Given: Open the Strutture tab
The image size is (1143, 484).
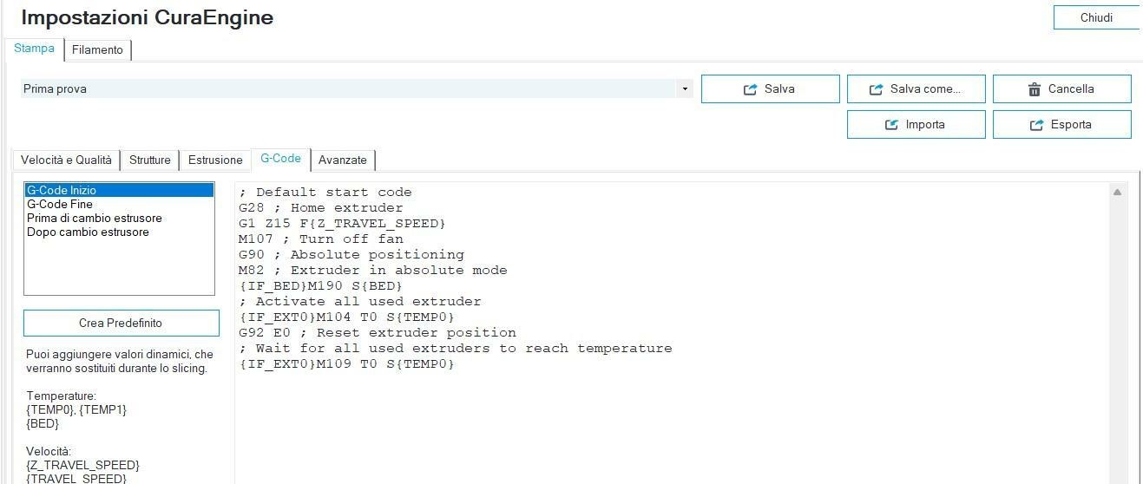Looking at the screenshot, I should [x=150, y=160].
